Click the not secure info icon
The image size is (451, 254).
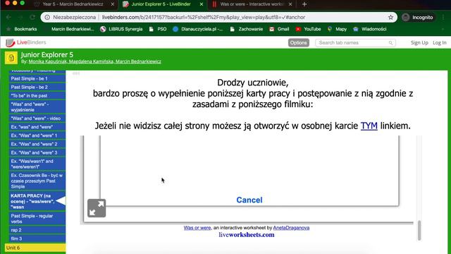(47, 17)
